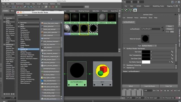Image resolution: width=181 pixels, height=102 pixels.
Task: Create a misss_fast_skin_maya node
Action: [x=50, y=23]
